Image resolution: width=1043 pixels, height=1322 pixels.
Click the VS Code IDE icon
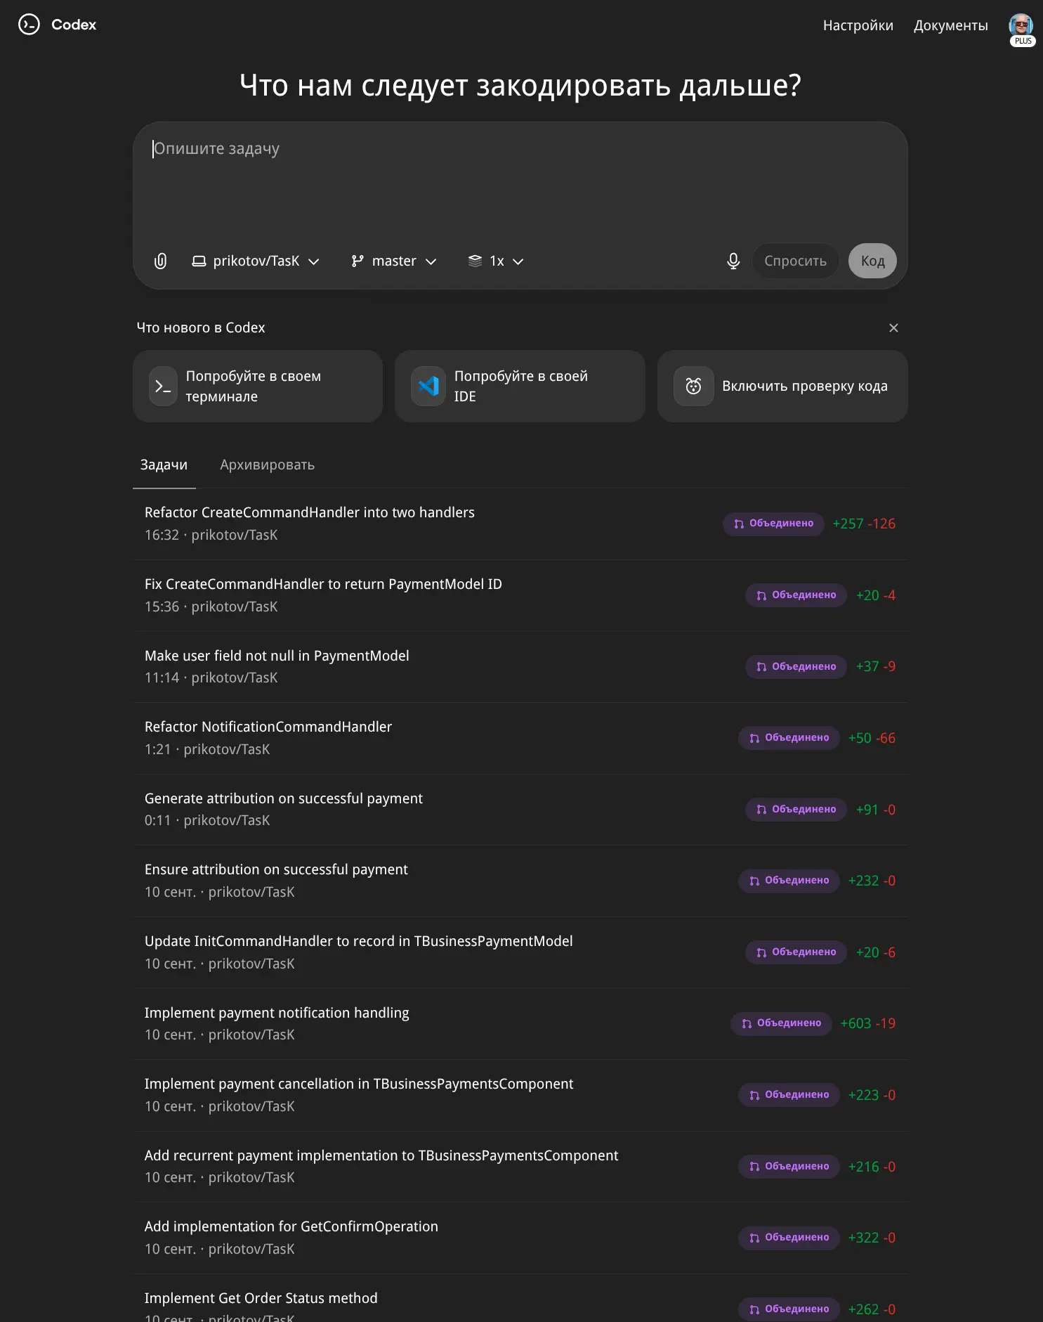click(x=428, y=387)
